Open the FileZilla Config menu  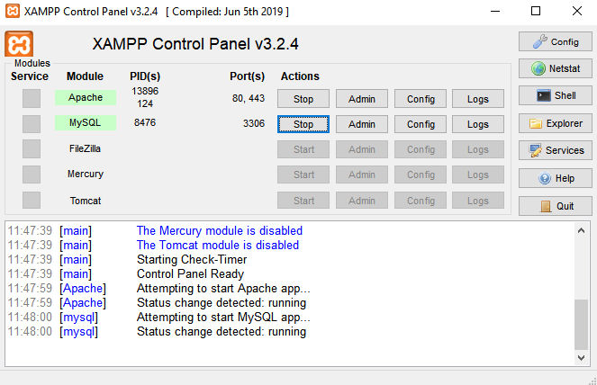421,149
